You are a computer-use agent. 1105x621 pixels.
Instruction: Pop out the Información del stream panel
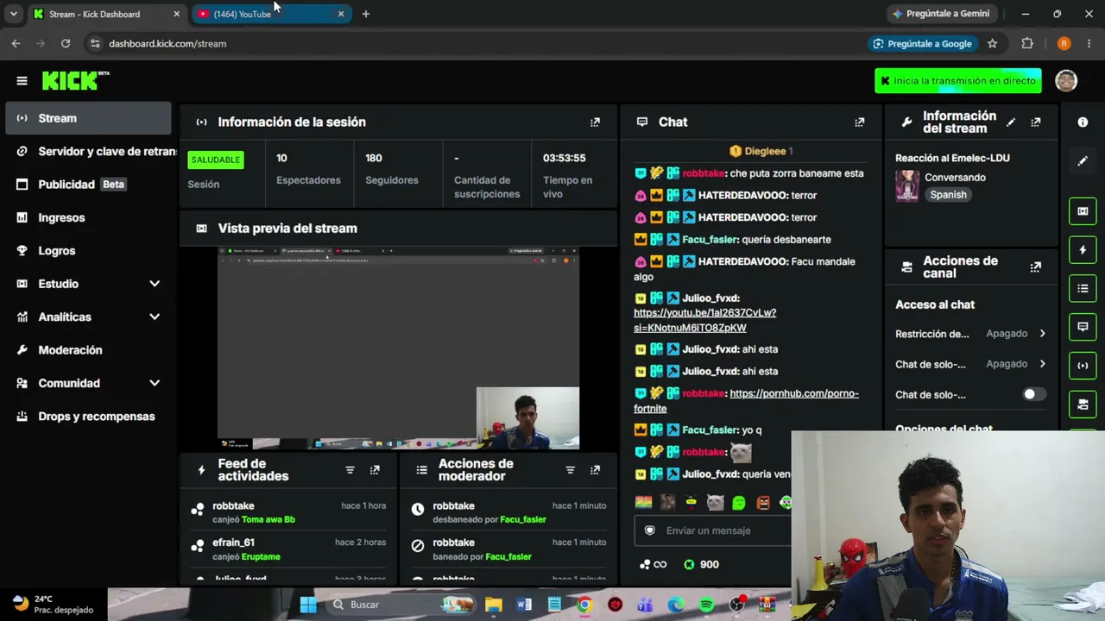[1036, 122]
